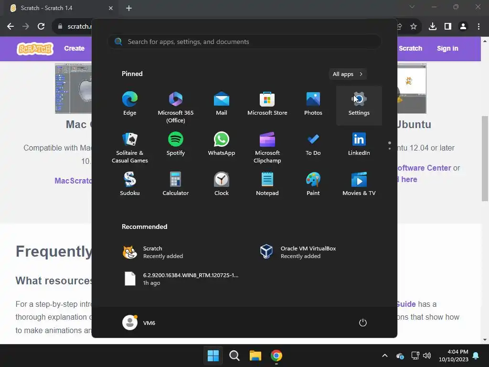Switch to Chrome in the taskbar
The image size is (489, 367).
pyautogui.click(x=276, y=356)
